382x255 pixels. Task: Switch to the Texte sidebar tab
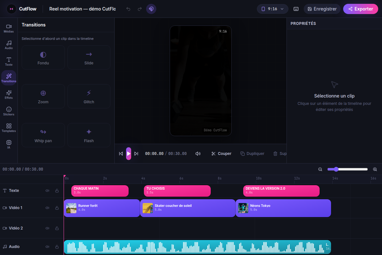tap(9, 62)
